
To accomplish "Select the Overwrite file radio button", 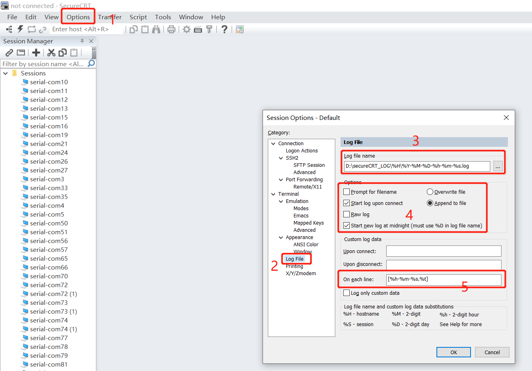I will coord(430,192).
